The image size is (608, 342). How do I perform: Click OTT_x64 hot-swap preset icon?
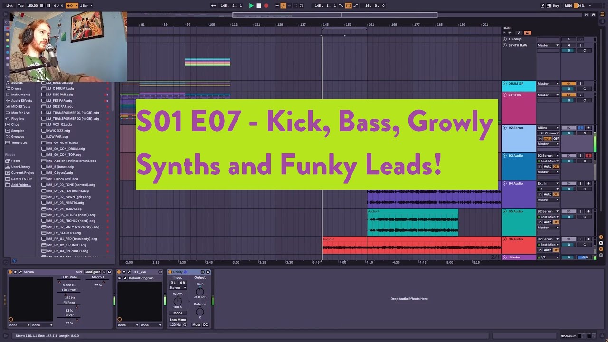(160, 272)
